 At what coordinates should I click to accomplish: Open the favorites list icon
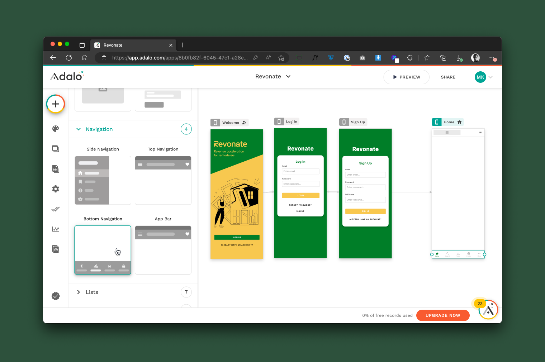[x=427, y=58]
